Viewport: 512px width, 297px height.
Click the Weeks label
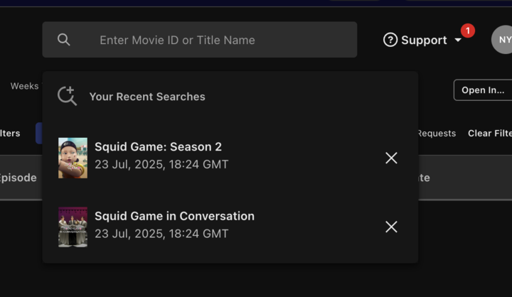(24, 86)
